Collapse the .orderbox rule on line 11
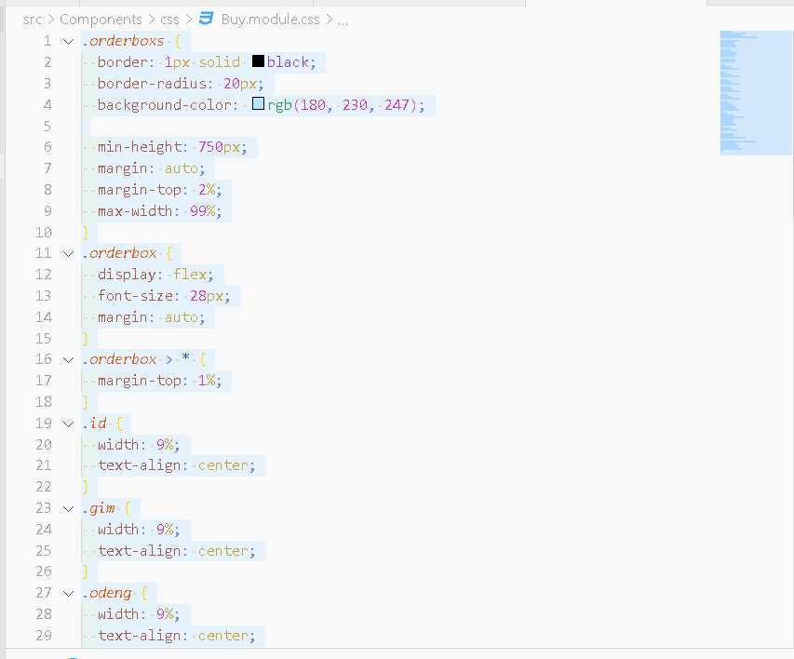794x659 pixels. pos(68,254)
